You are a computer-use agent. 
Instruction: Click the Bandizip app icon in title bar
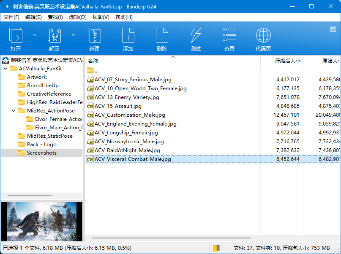tap(7, 6)
